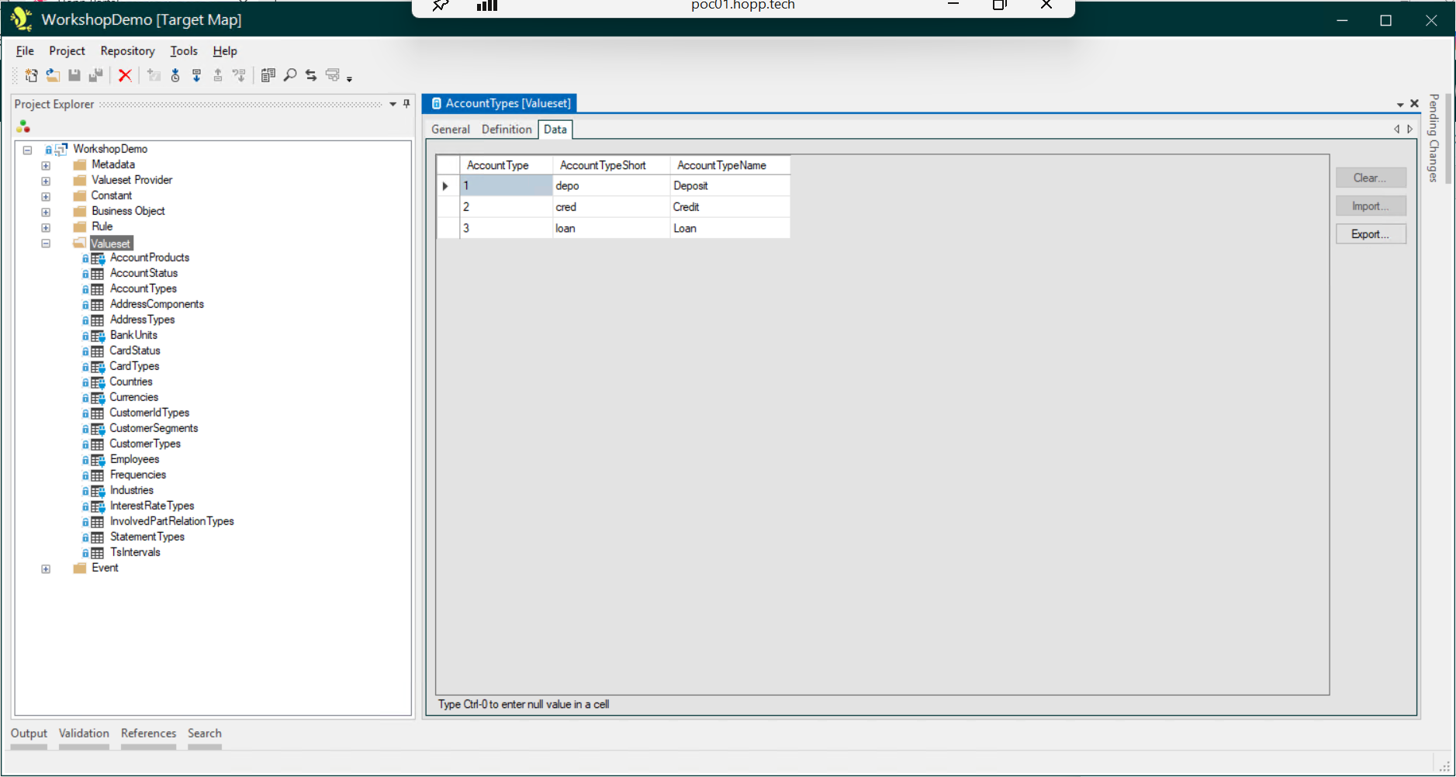
Task: Click the Clear button
Action: (x=1370, y=177)
